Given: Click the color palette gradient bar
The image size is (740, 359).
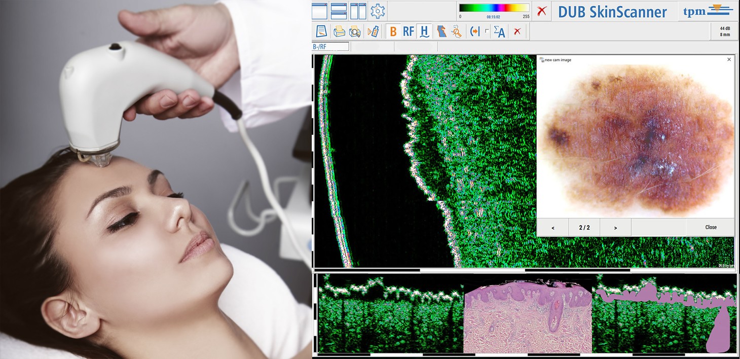Looking at the screenshot, I should click(494, 8).
